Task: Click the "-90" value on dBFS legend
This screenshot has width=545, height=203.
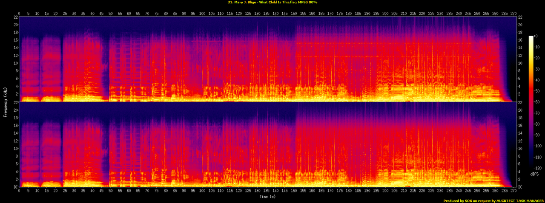Action: 536,135
